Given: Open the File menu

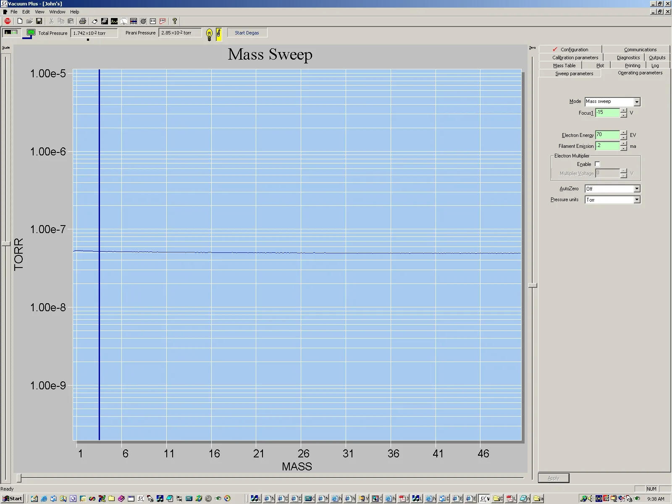Looking at the screenshot, I should 14,12.
